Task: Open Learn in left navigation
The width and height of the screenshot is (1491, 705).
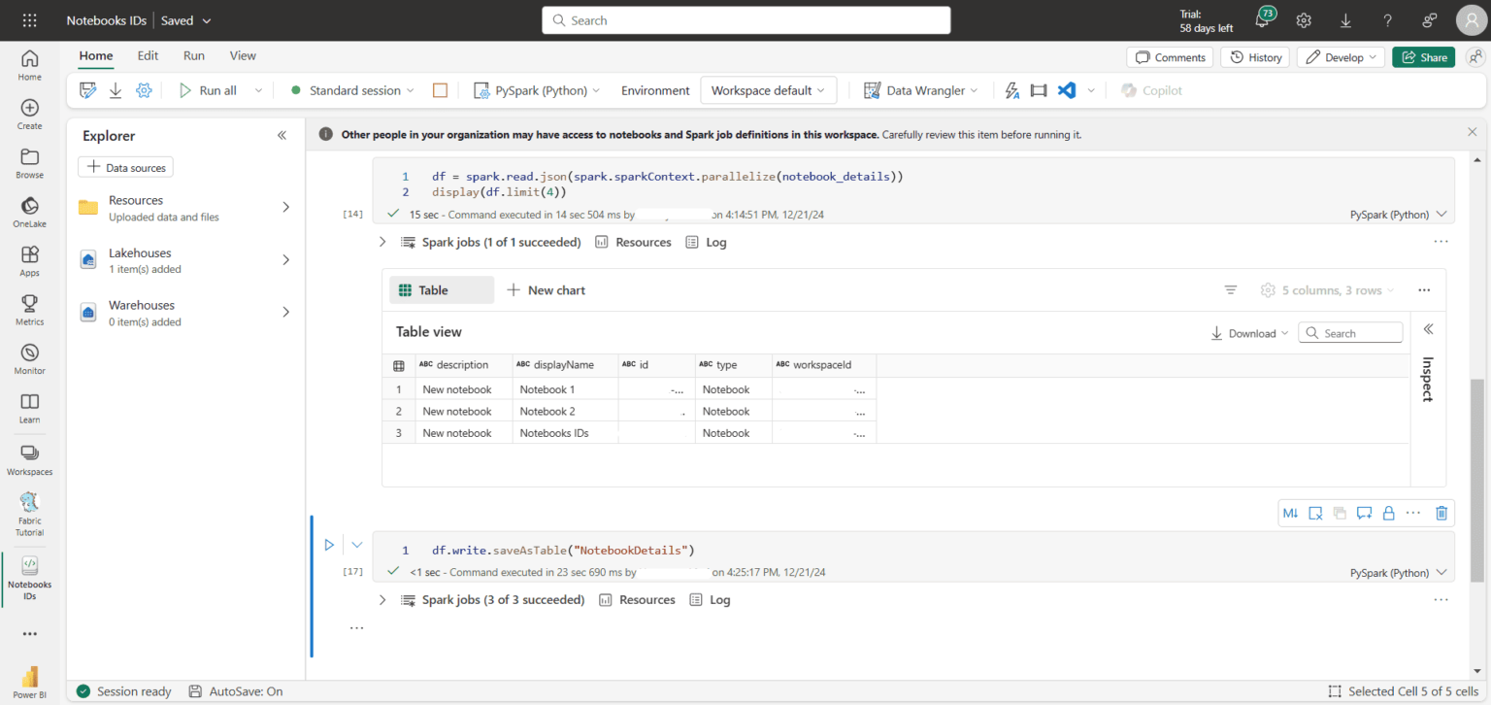Action: (29, 408)
